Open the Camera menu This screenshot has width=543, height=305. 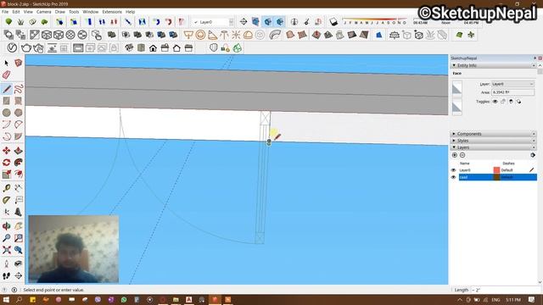point(43,11)
